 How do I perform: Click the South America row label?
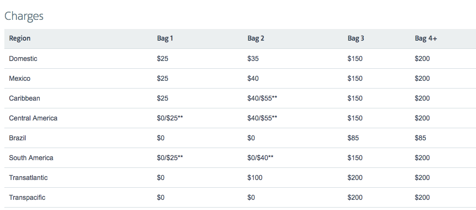coord(31,158)
